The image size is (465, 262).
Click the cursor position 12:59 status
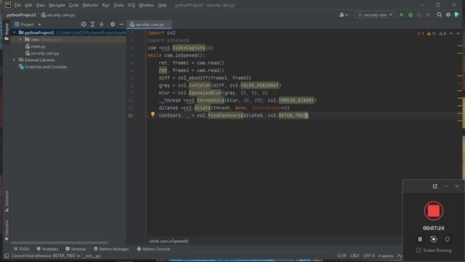341,255
